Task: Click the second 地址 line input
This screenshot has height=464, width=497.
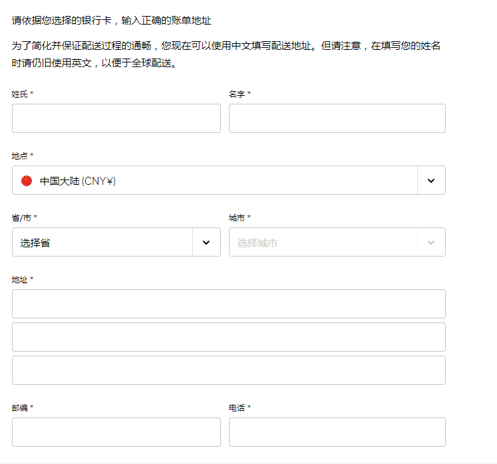Action: [x=228, y=337]
